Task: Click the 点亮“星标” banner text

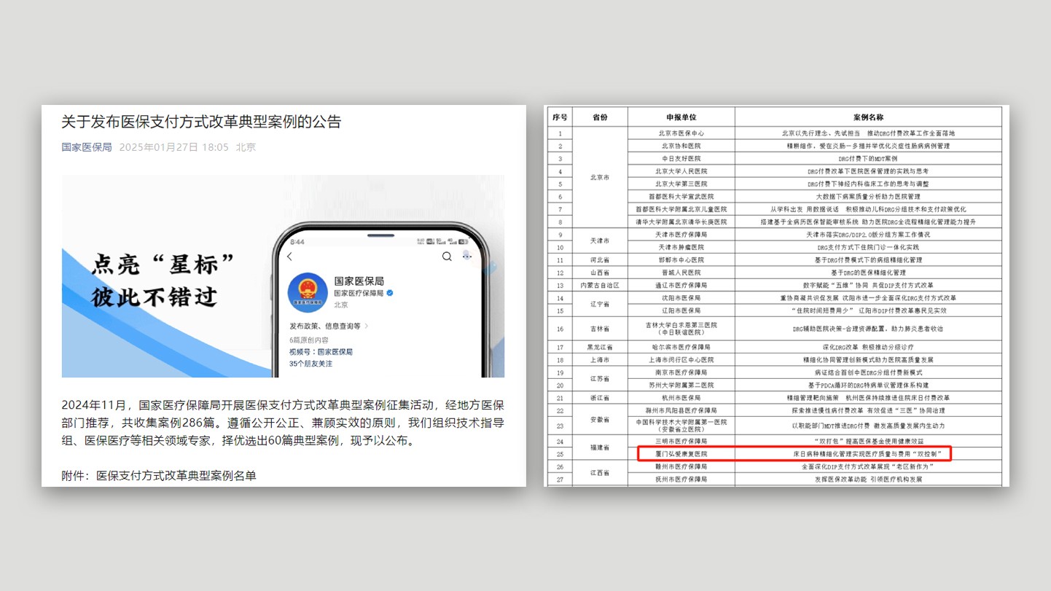Action: (165, 265)
